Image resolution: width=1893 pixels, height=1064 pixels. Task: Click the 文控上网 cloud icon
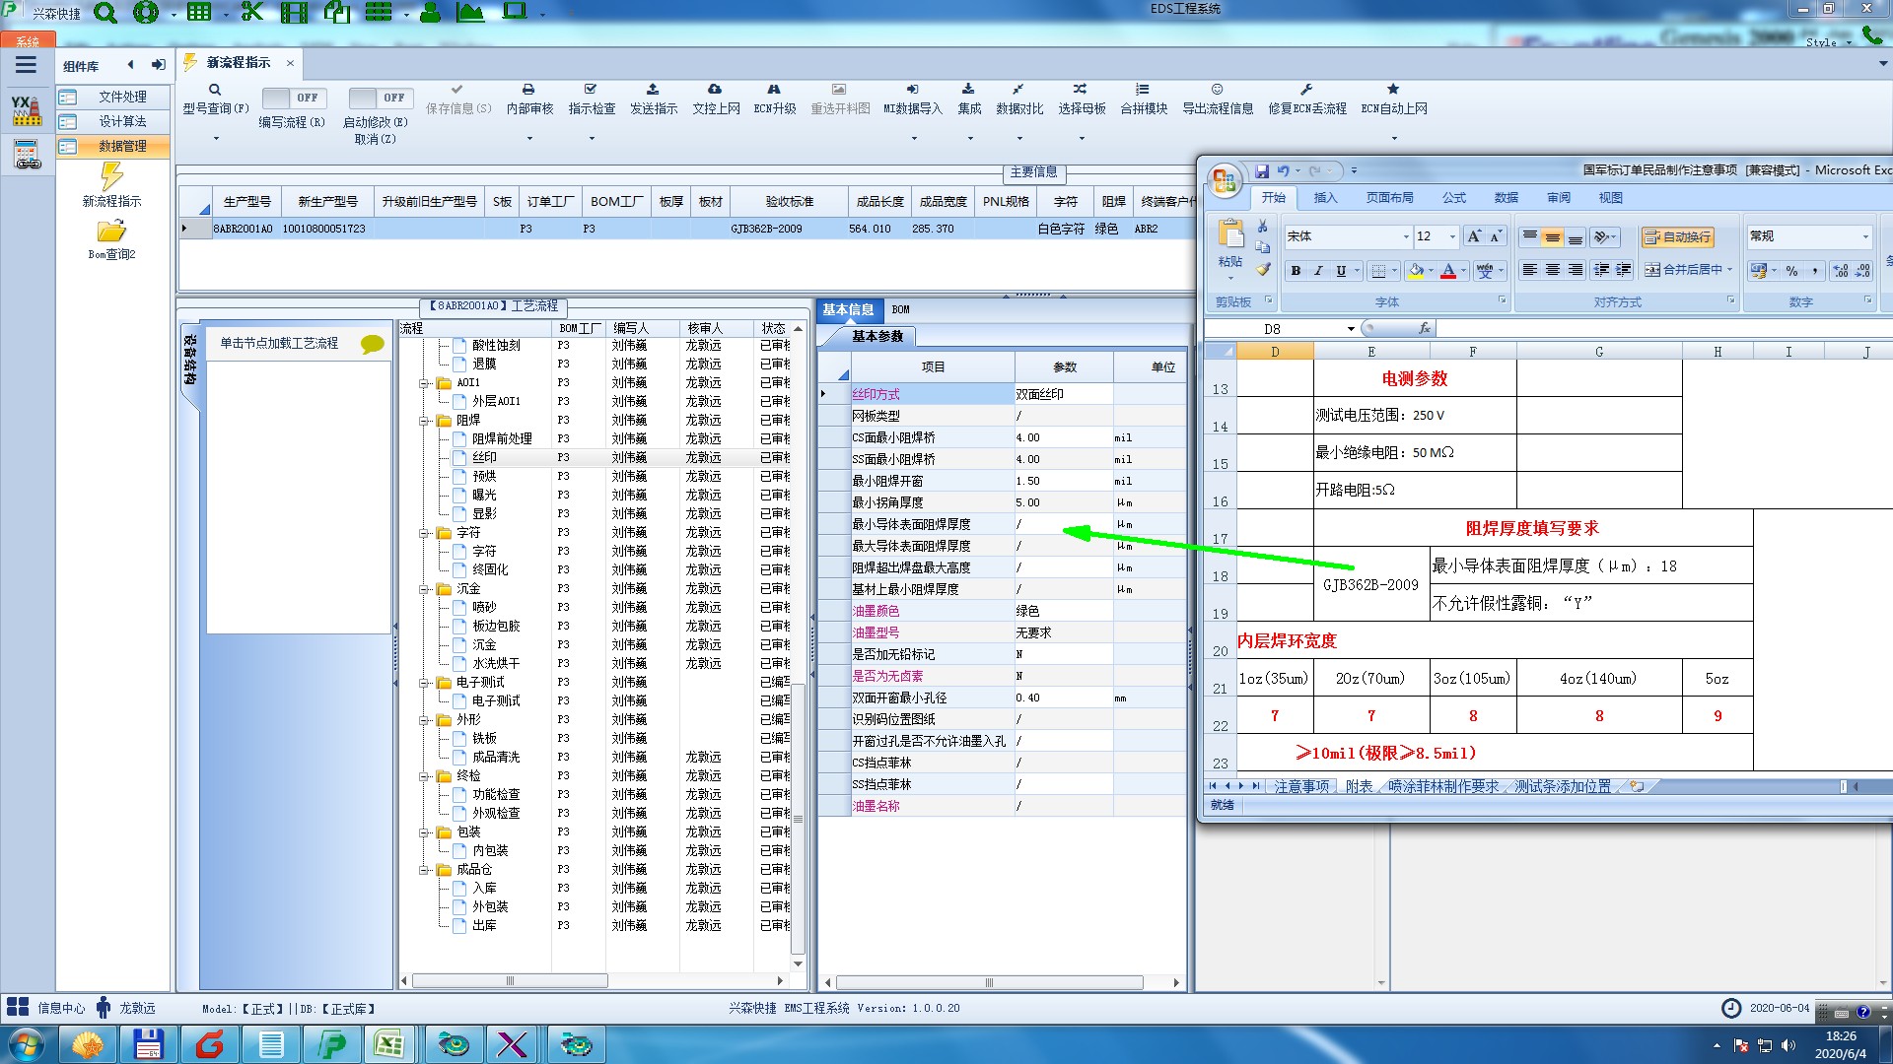[715, 90]
